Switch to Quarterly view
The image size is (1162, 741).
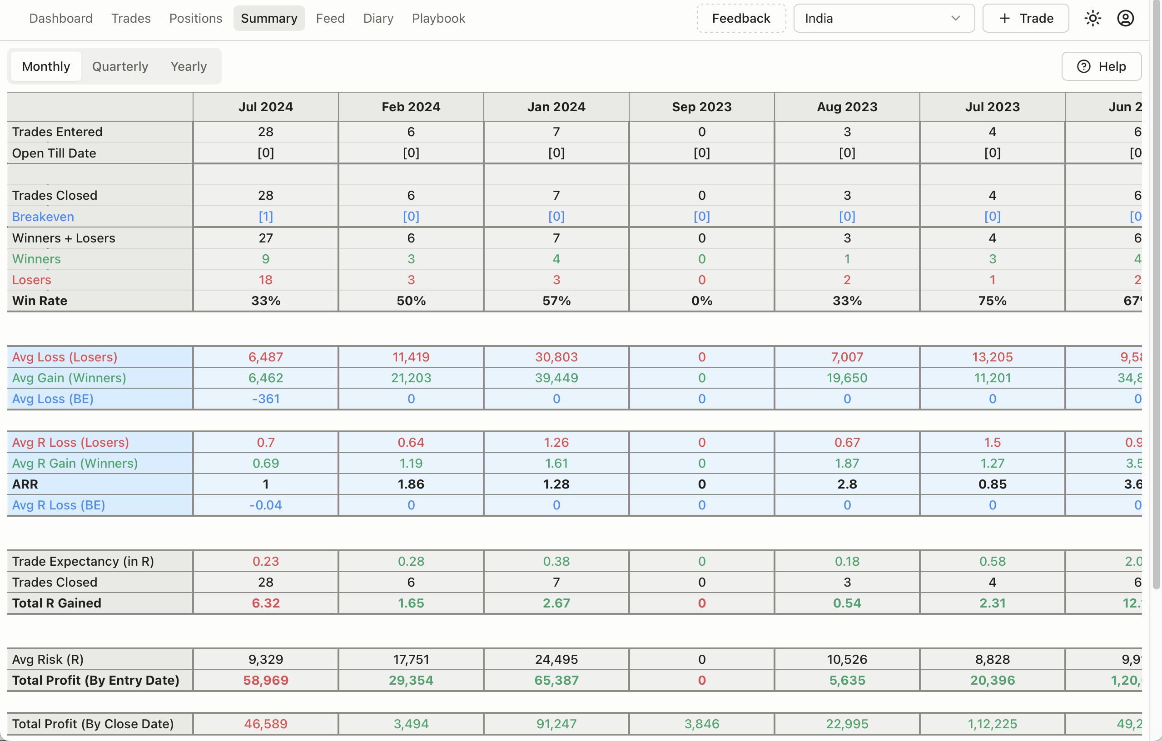pos(120,67)
